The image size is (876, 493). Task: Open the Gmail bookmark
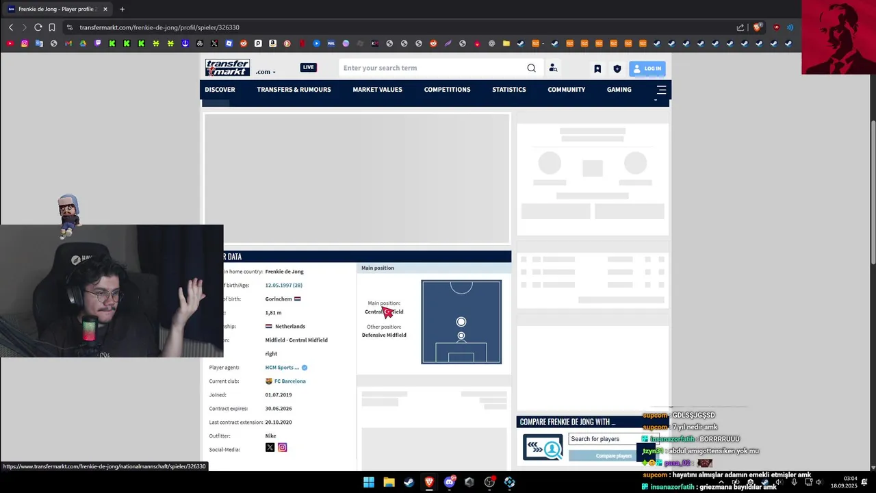[68, 43]
